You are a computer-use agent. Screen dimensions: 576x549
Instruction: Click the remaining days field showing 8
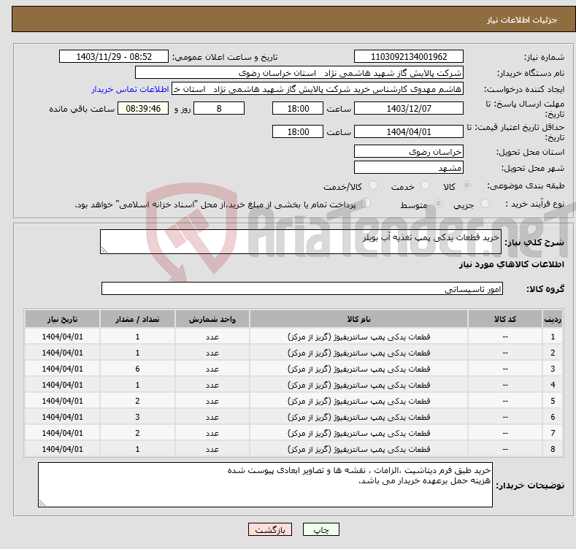click(x=219, y=108)
